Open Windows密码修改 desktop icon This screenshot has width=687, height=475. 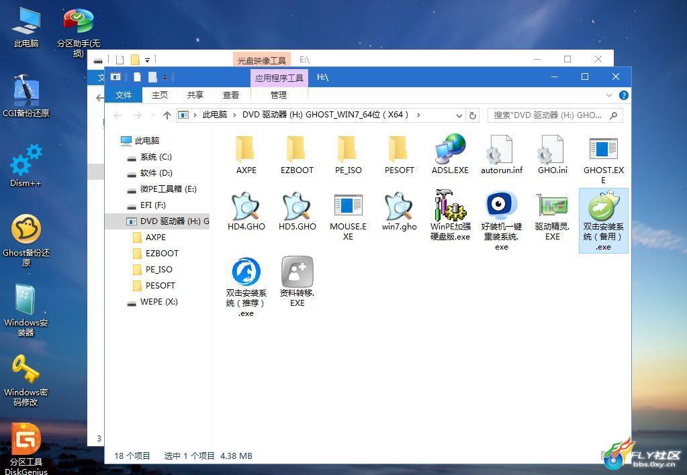coord(26,380)
